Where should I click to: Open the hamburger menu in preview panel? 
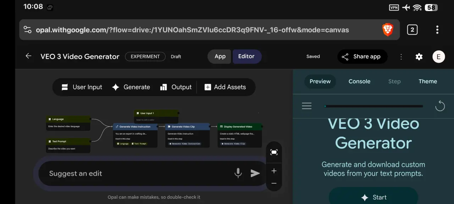click(307, 106)
